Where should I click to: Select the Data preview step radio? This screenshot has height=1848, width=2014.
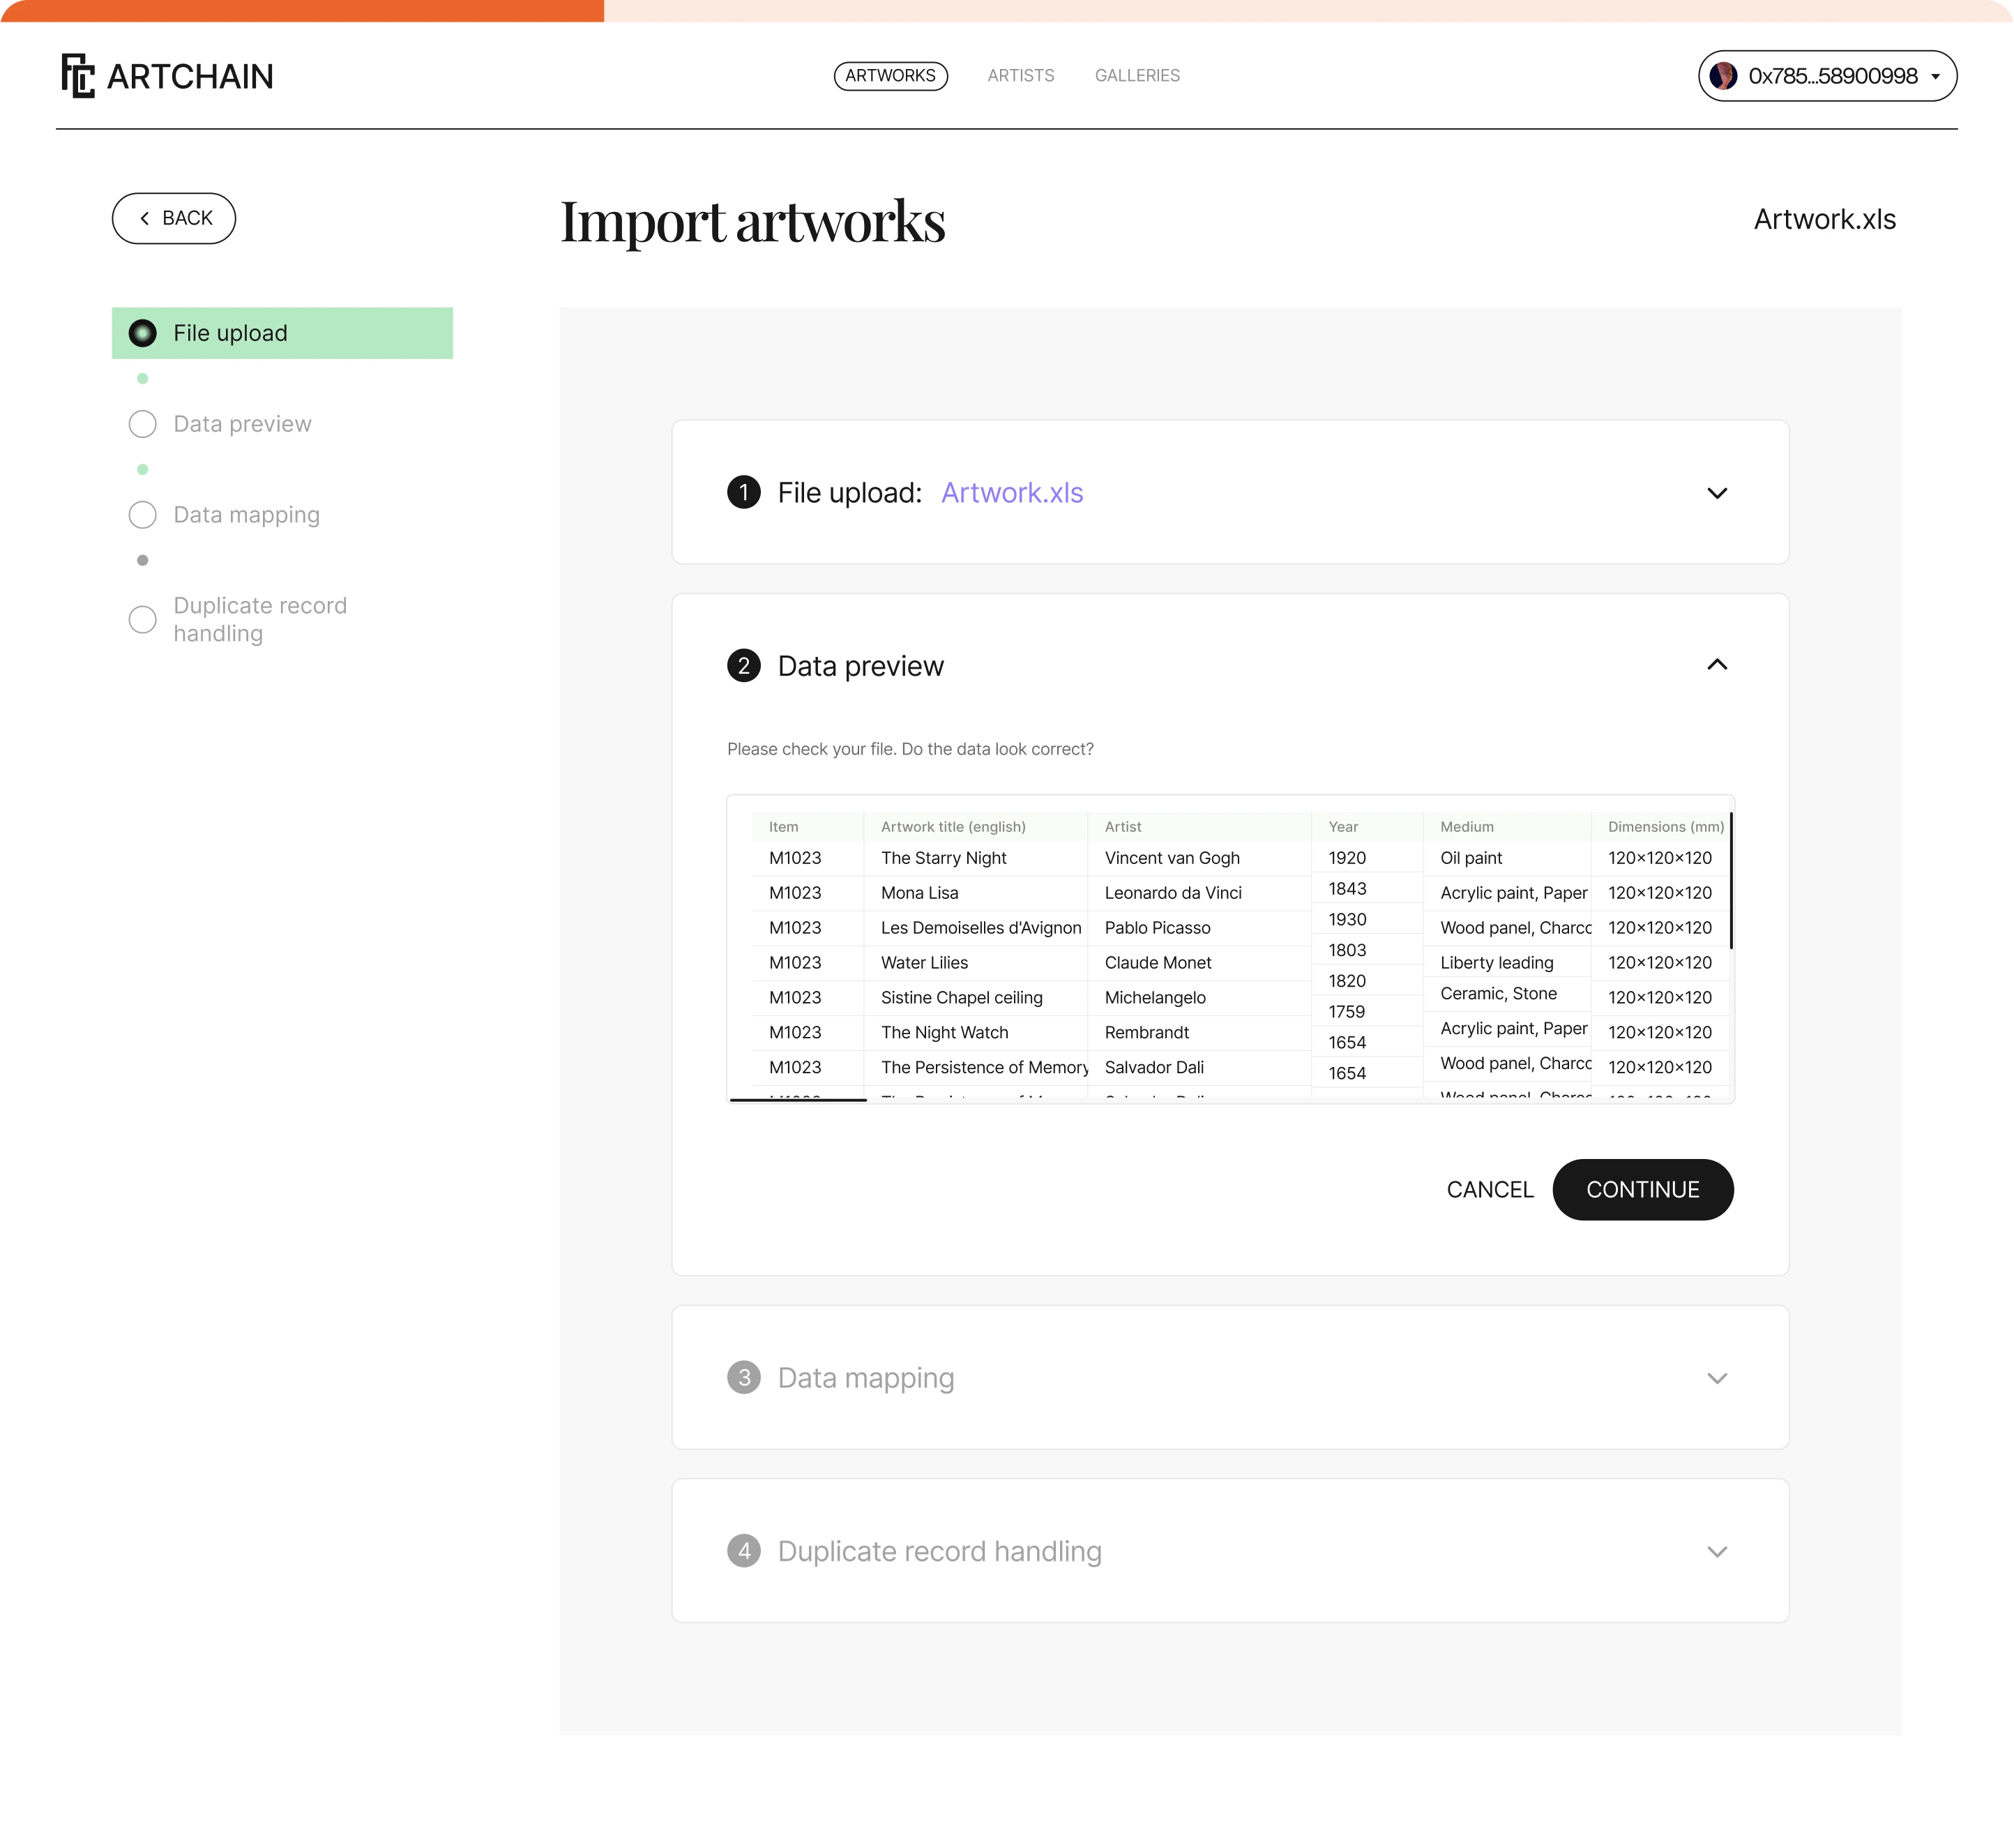click(x=143, y=424)
